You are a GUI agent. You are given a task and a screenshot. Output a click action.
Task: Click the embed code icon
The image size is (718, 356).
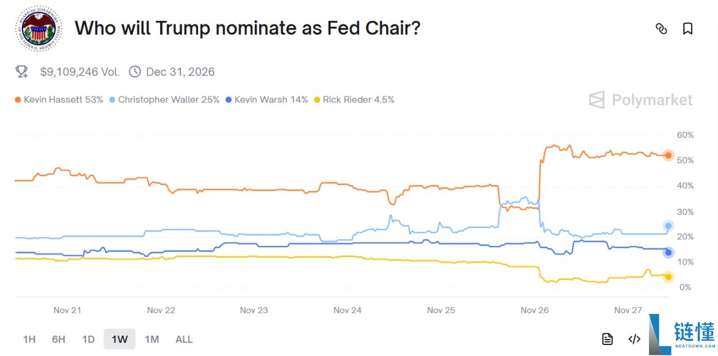tap(634, 339)
